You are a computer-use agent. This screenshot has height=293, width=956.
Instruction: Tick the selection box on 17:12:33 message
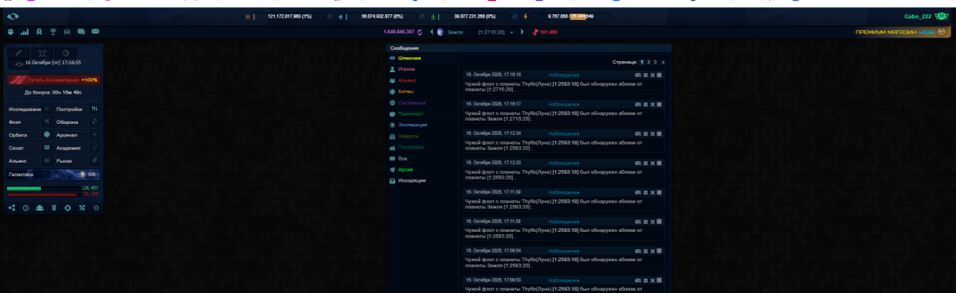pyautogui.click(x=660, y=163)
